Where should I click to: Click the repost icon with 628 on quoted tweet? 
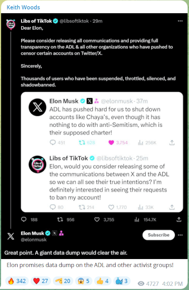point(81,143)
